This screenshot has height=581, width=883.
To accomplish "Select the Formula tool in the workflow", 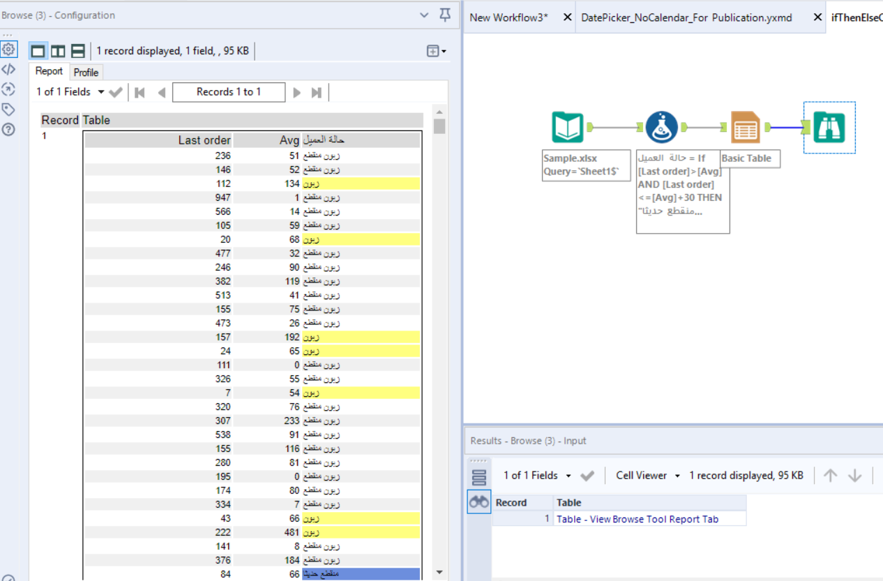I will [661, 128].
